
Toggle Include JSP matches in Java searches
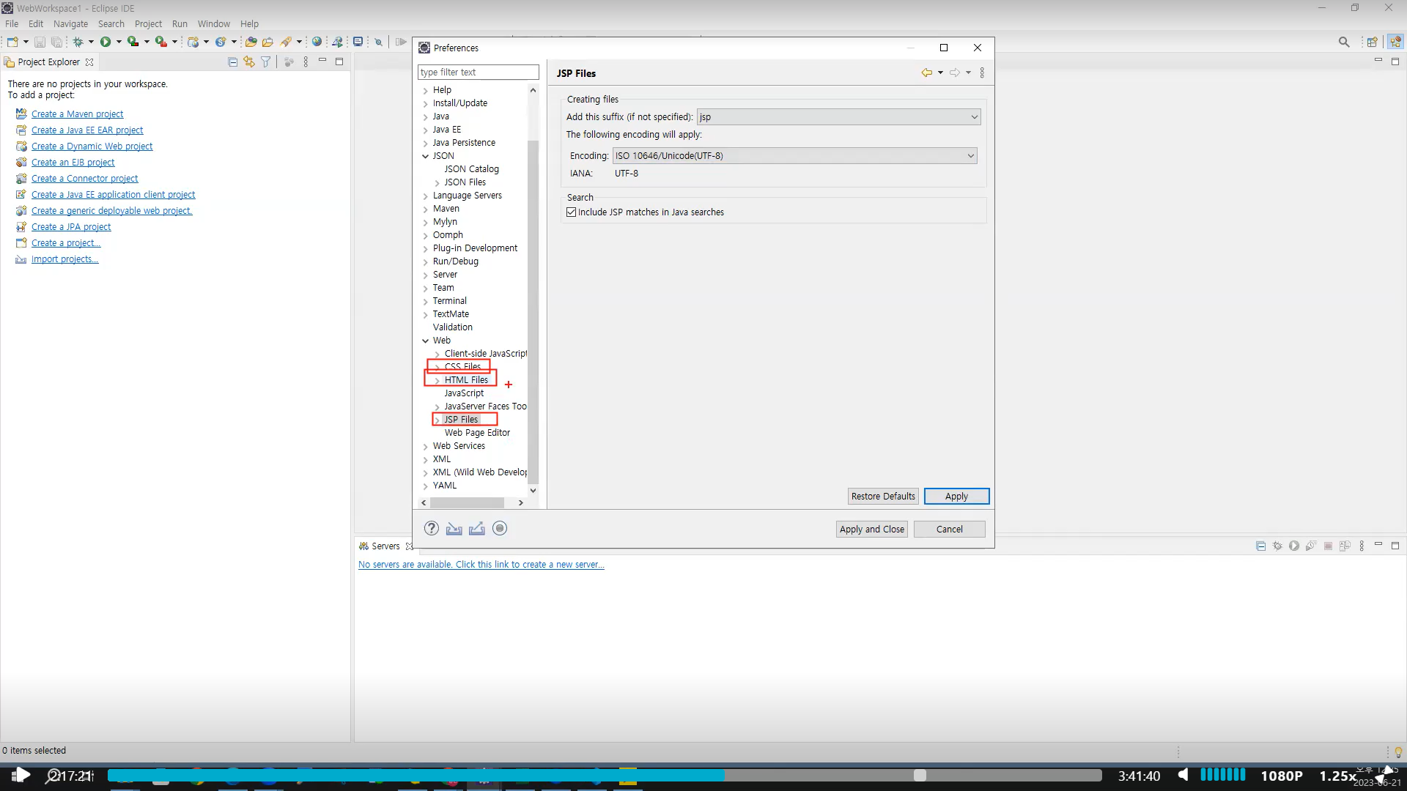click(x=572, y=212)
